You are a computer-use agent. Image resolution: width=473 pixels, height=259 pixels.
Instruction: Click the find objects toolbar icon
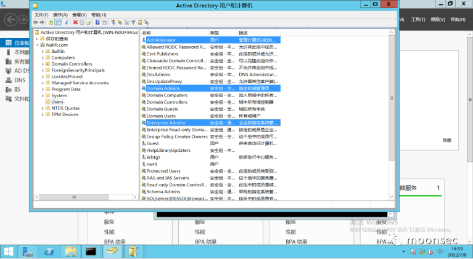pyautogui.click(x=139, y=22)
